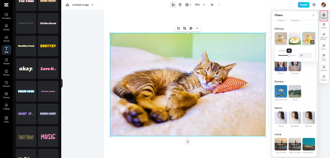Click the crop icon above the image
The width and height of the screenshot is (330, 158).
[x=178, y=28]
